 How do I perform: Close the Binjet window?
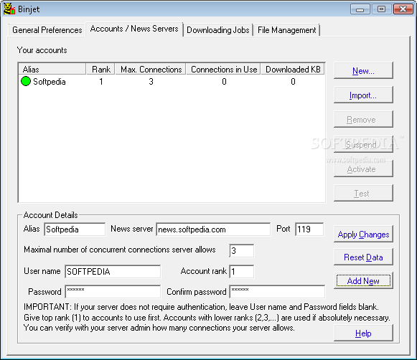pos(403,9)
